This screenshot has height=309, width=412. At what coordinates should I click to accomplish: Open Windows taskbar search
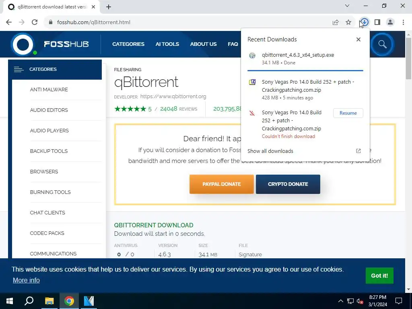click(29, 301)
